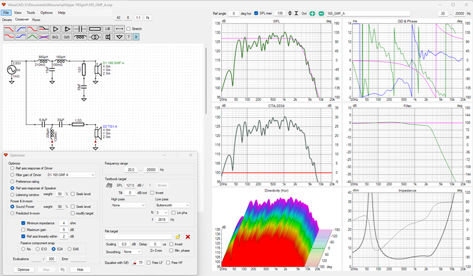Select the transformer component tool
Viewport: 473px width, 276px height.
[x=95, y=37]
